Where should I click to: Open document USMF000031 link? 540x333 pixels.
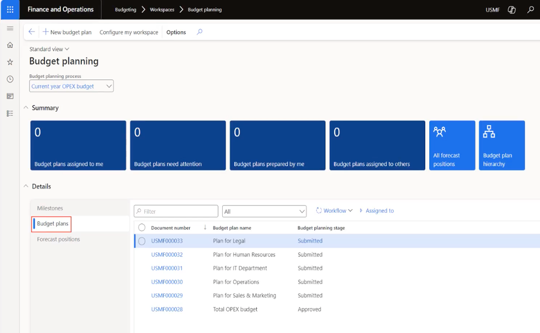(167, 268)
